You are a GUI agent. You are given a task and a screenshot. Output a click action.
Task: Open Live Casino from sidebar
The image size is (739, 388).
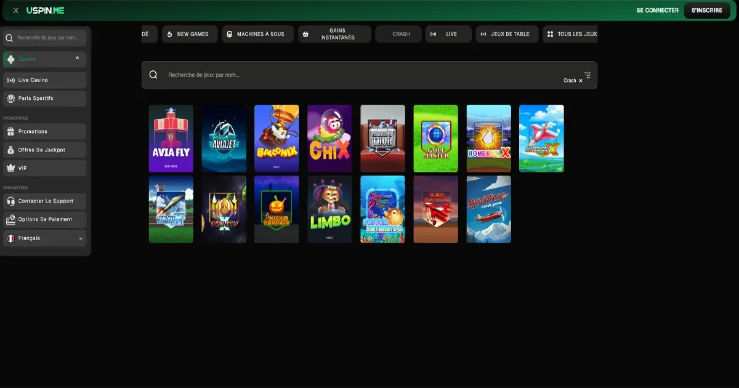point(45,80)
